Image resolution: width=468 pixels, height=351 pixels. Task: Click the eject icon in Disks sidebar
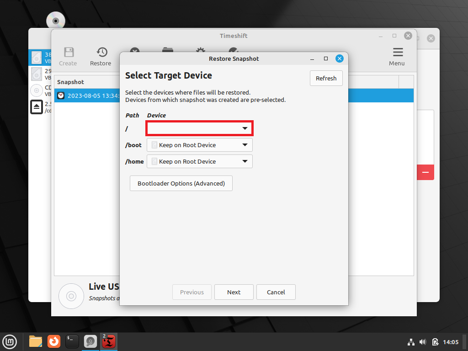click(37, 107)
